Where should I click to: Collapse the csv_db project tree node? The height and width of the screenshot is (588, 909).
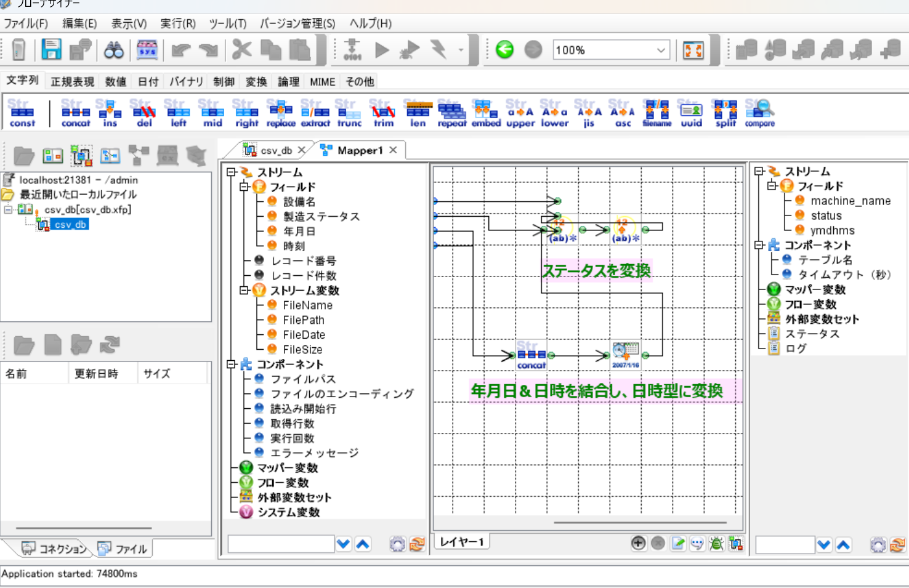click(8, 209)
